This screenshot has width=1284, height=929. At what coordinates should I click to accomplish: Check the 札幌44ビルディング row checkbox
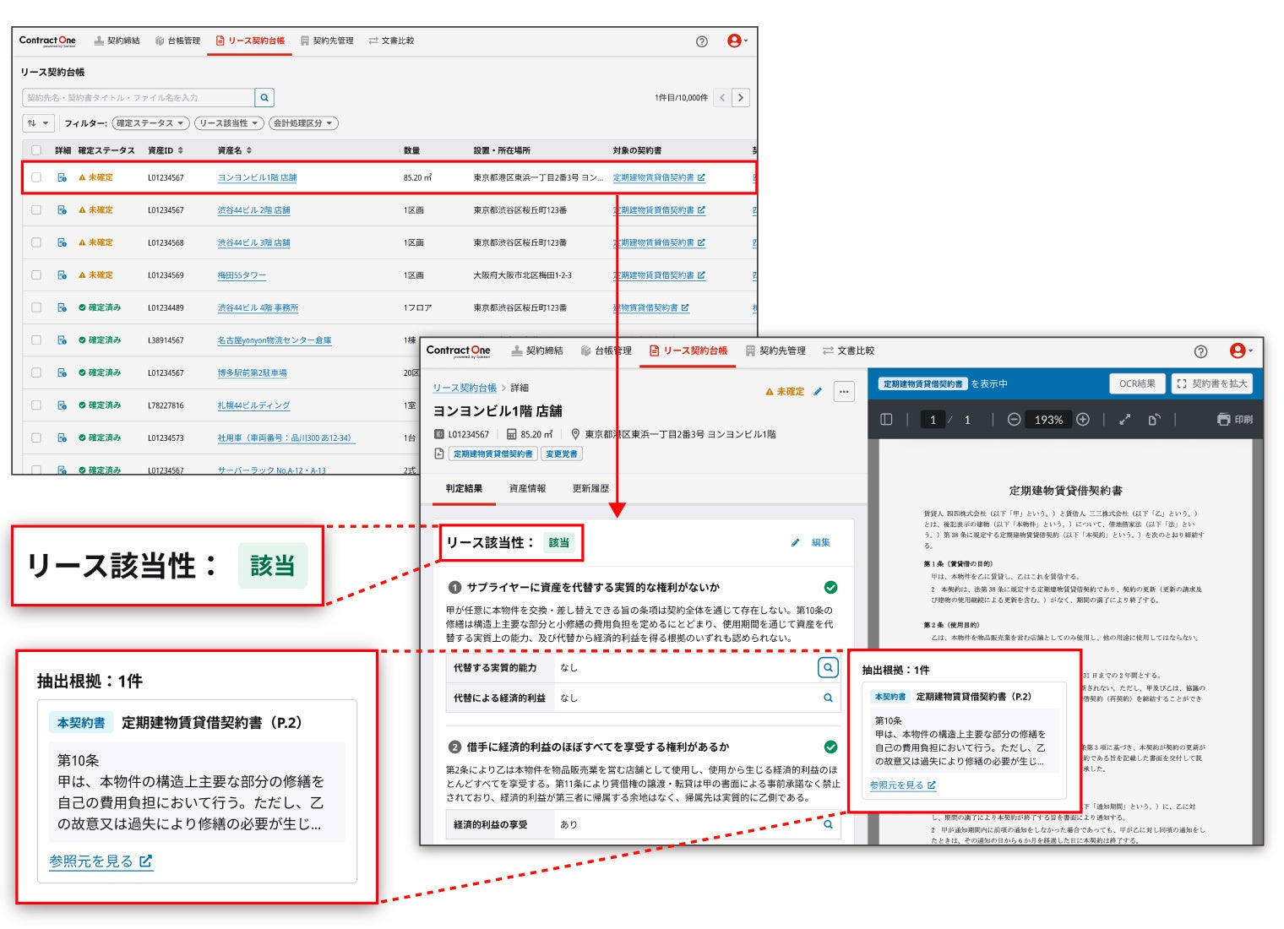point(36,405)
